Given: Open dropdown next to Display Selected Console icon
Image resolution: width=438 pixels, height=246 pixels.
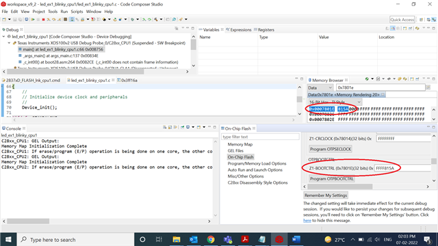Looking at the screenshot, I should (x=193, y=127).
